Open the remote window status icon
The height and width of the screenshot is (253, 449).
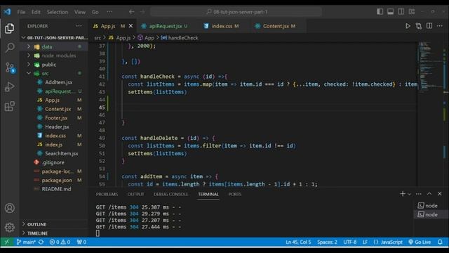6,242
